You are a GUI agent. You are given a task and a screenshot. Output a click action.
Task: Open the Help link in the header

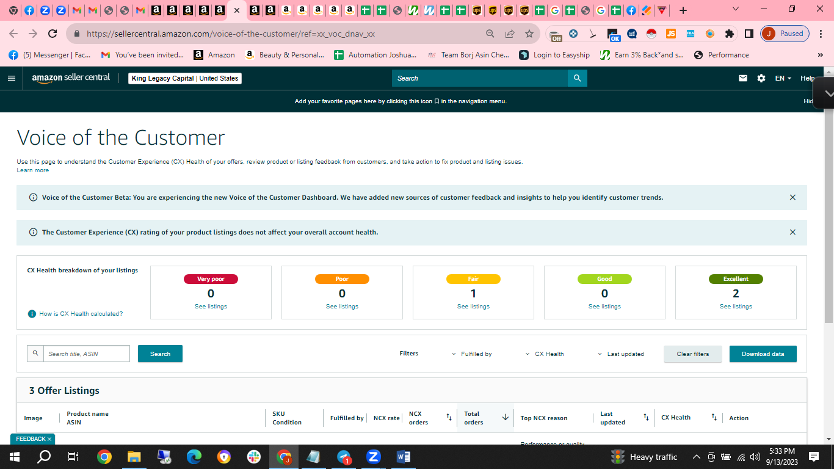808,78
